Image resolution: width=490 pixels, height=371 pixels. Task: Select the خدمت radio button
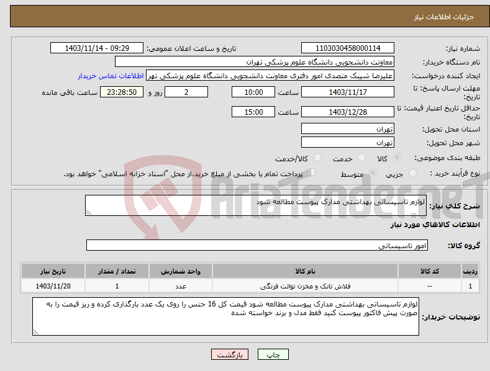[361, 158]
